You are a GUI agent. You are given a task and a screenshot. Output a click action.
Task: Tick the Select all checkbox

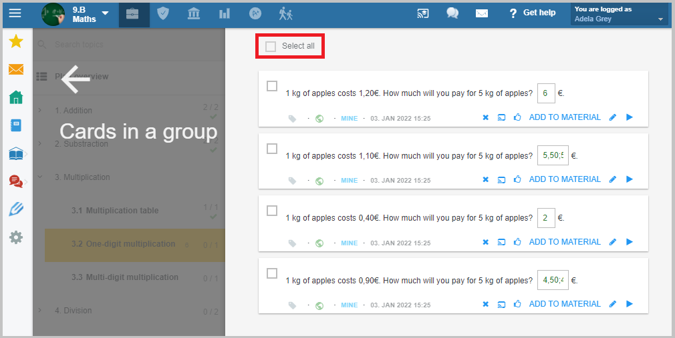point(271,47)
